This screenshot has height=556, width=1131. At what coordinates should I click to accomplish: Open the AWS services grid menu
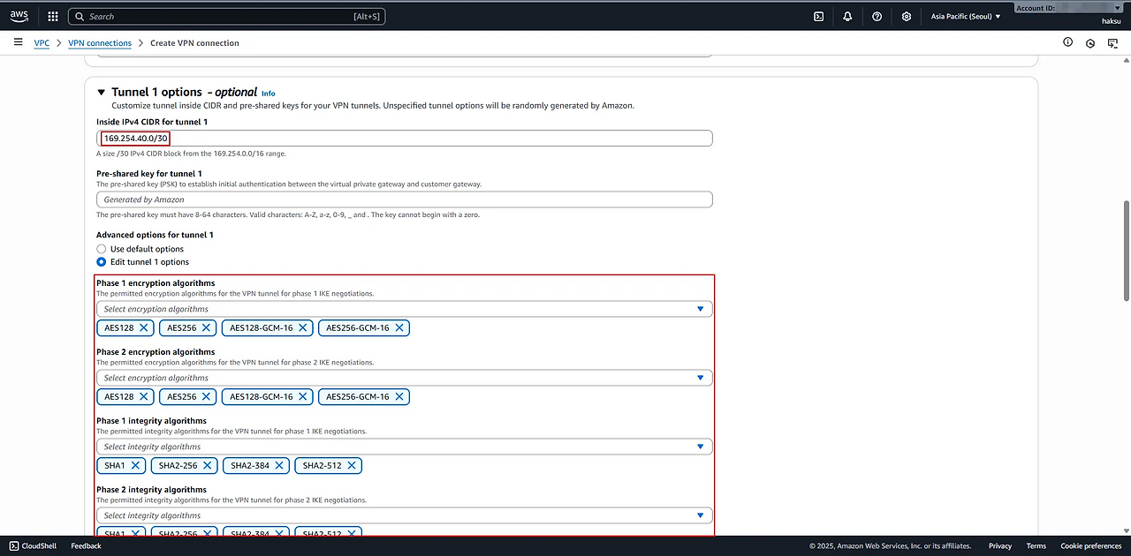click(x=53, y=16)
